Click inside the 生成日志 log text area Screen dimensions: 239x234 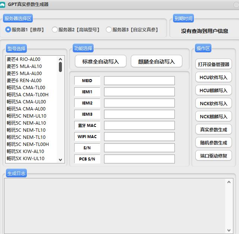(114, 206)
